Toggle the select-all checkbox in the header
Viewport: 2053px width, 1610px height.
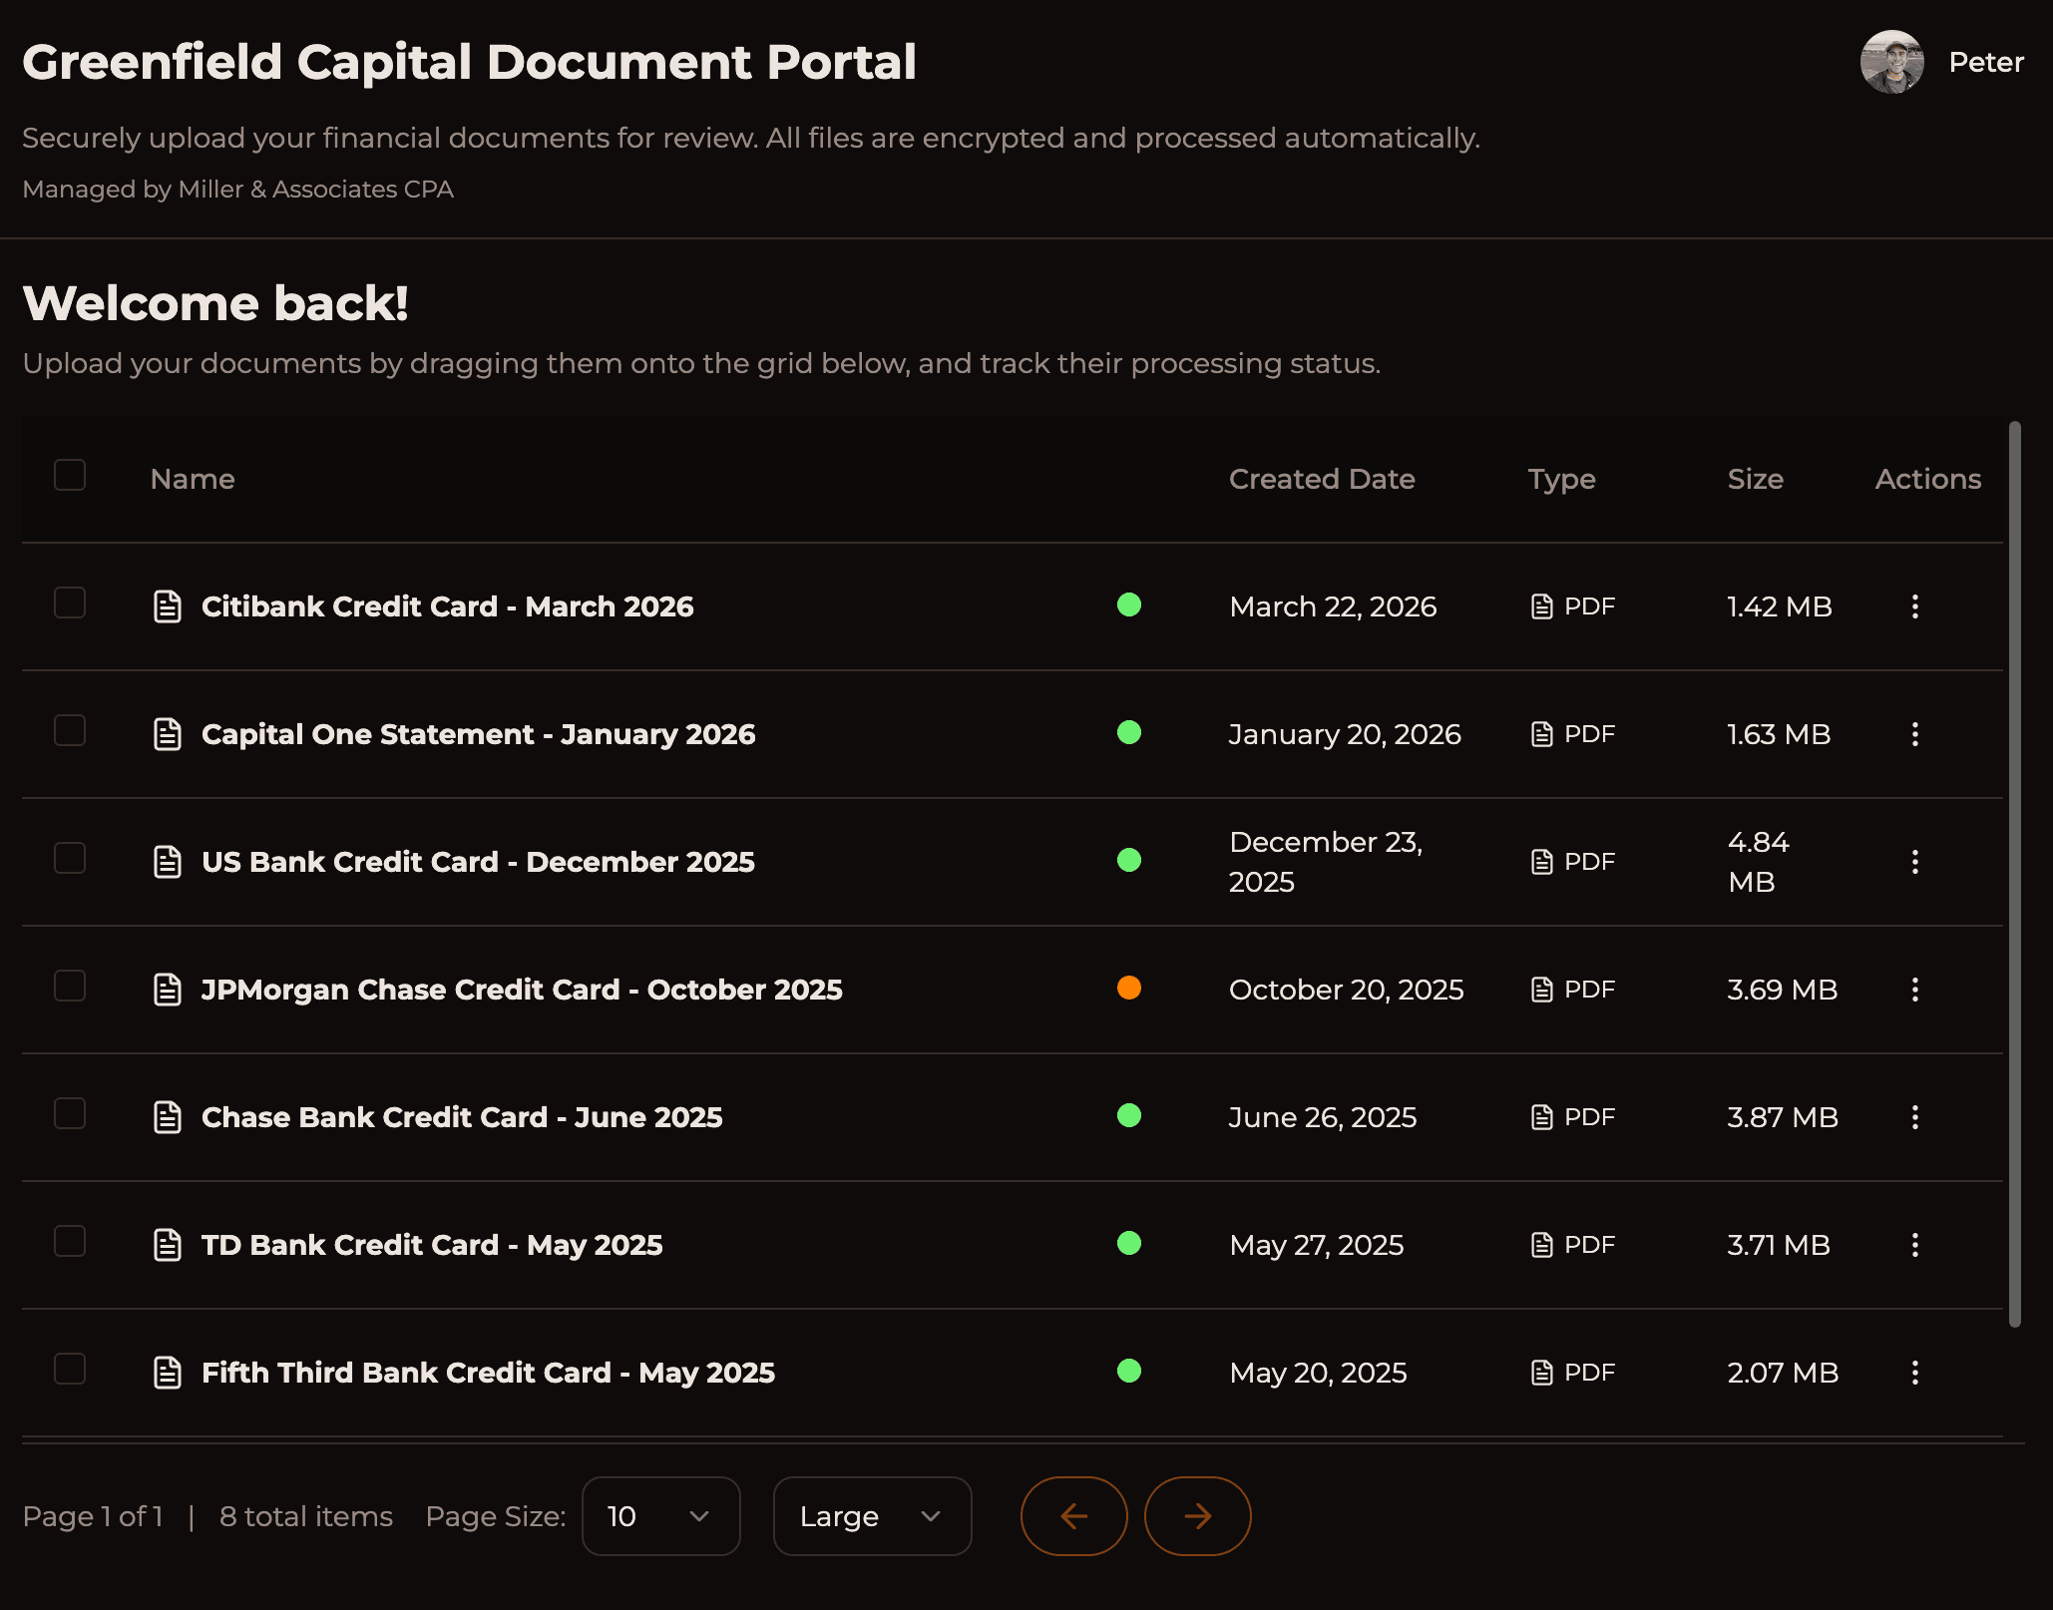[69, 476]
